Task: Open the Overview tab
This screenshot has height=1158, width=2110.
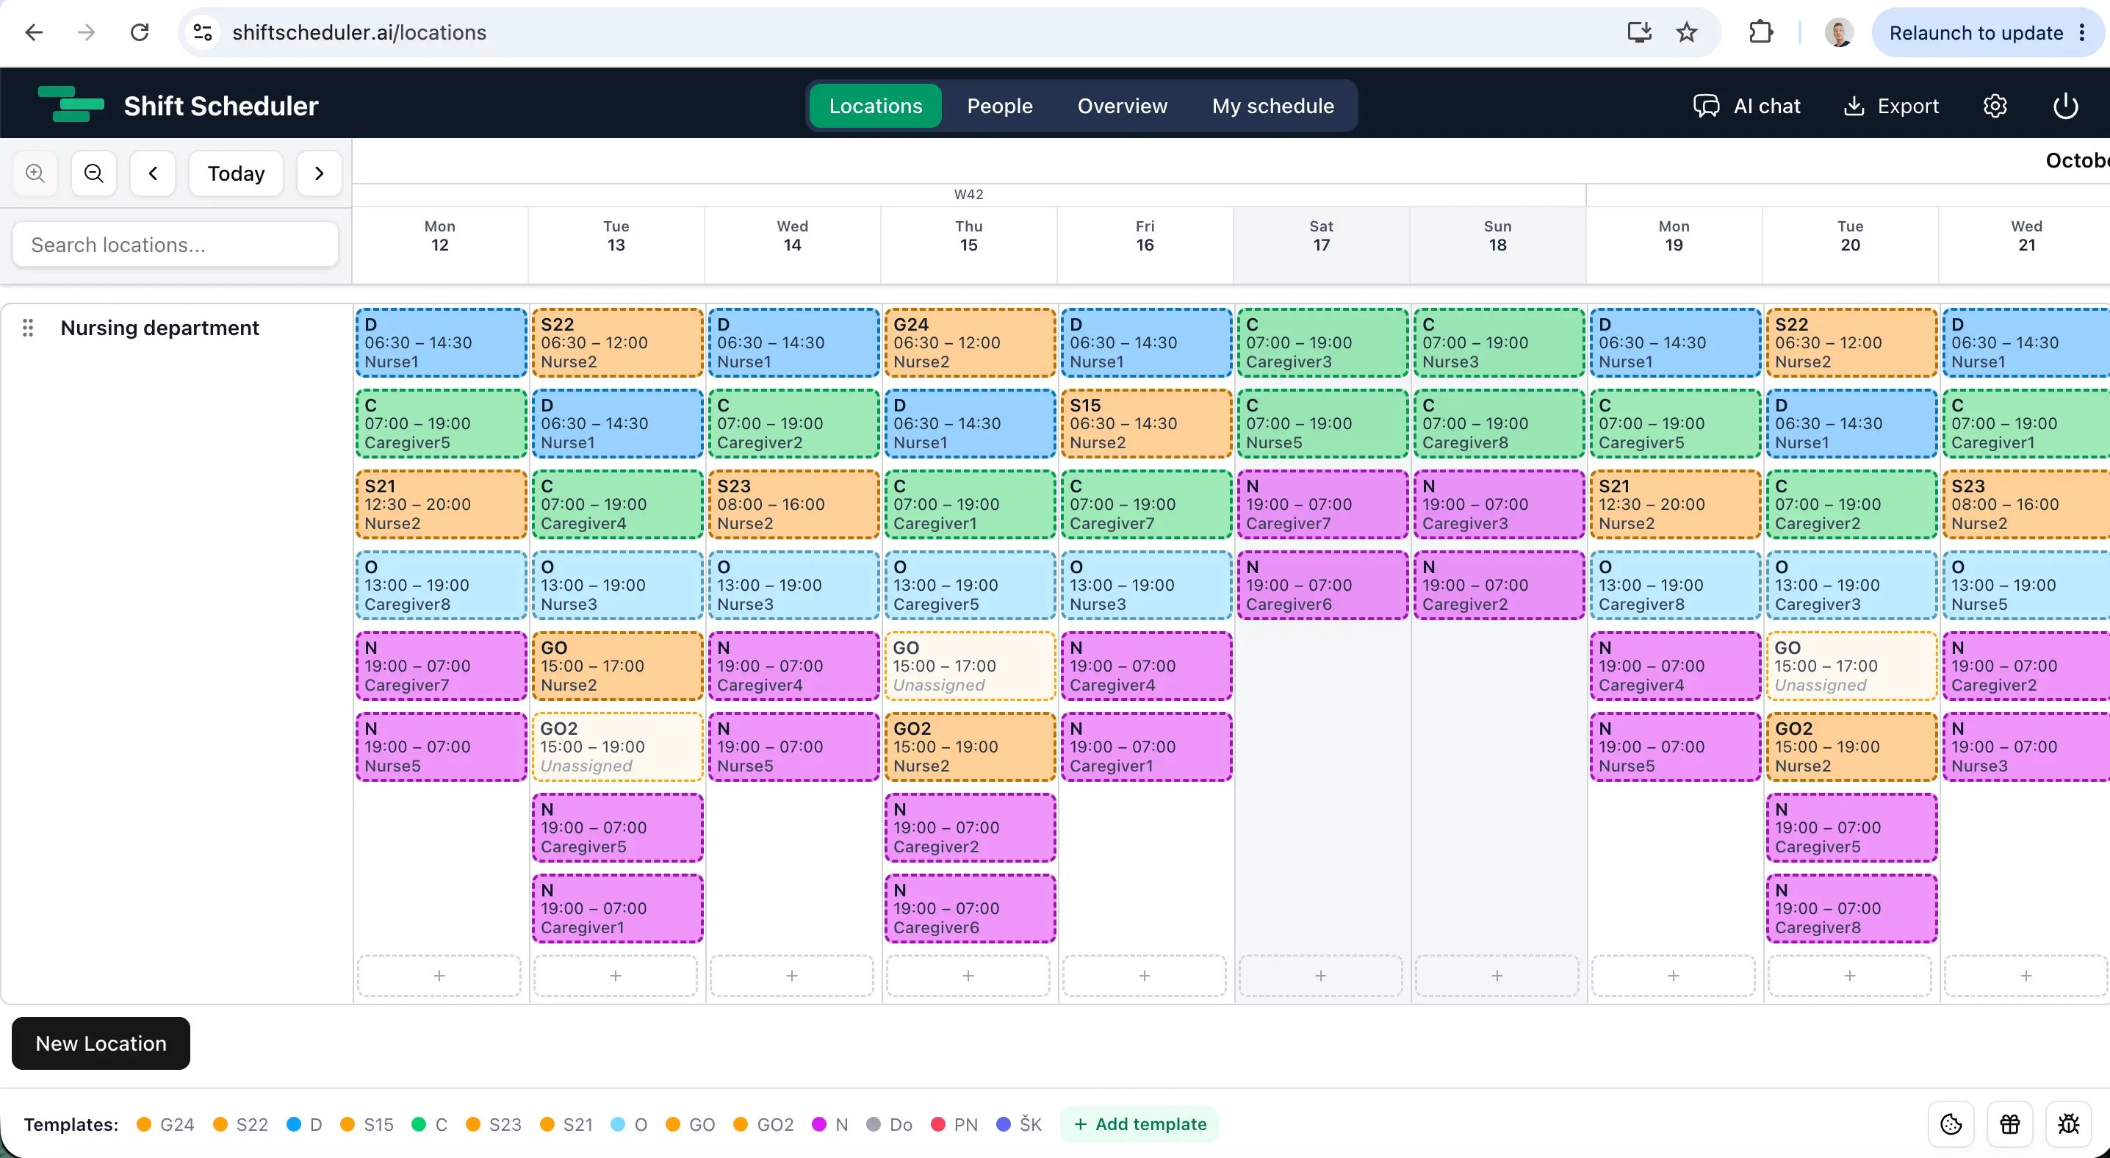Action: 1122,106
